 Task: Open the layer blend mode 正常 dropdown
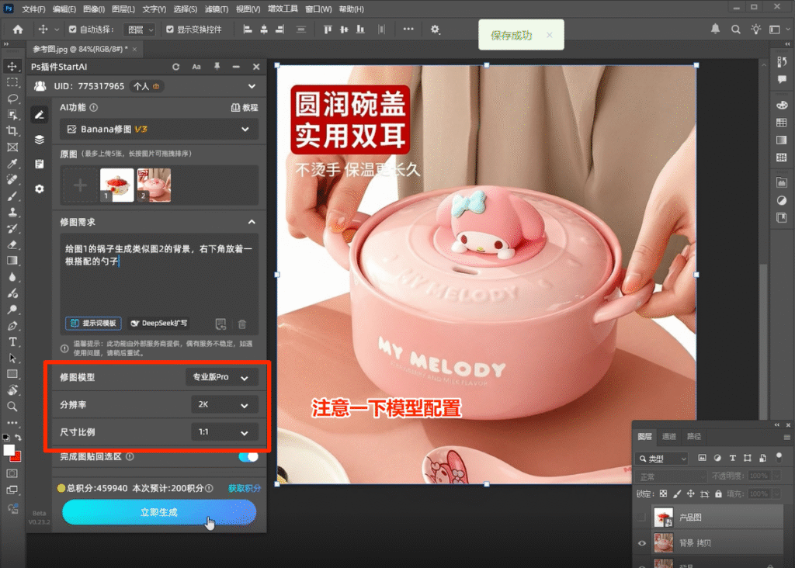[671, 476]
